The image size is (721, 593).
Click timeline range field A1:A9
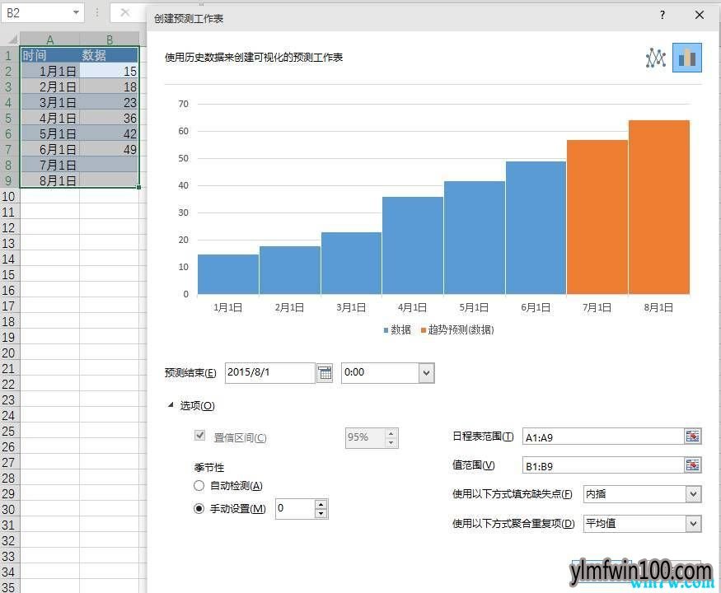coord(603,437)
